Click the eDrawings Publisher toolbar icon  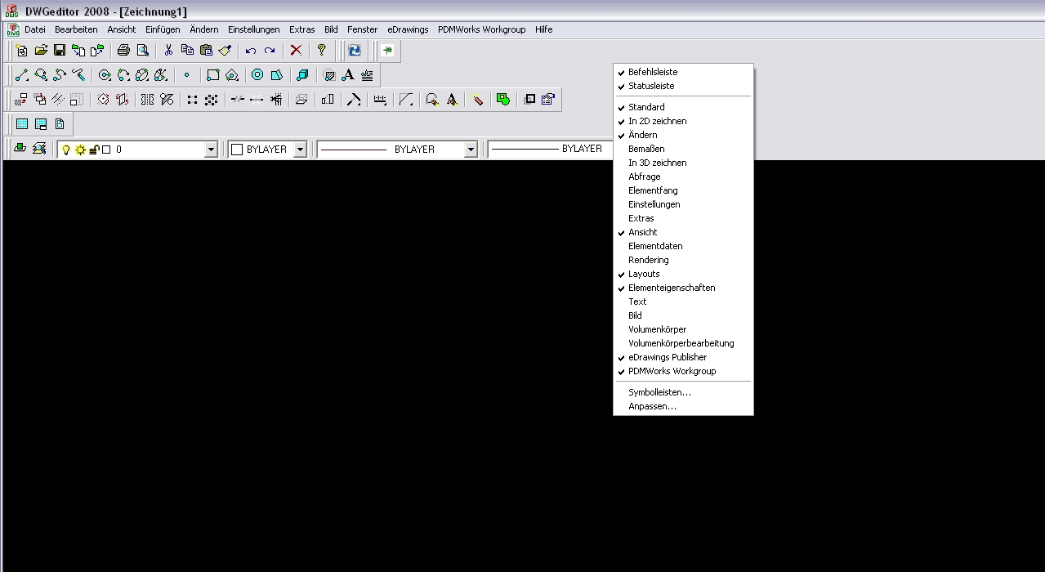[x=387, y=51]
